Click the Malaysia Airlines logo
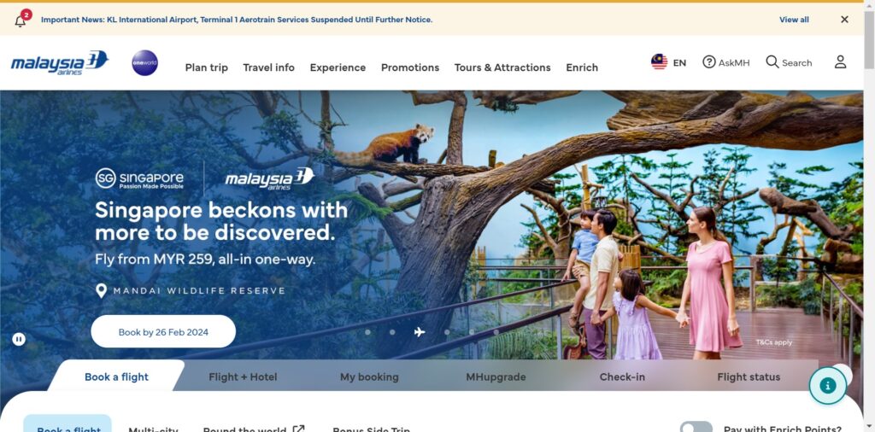This screenshot has height=432, width=875. (x=60, y=63)
